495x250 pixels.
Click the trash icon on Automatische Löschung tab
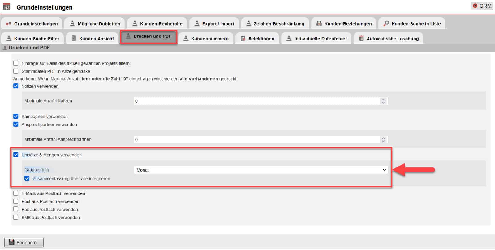pos(361,38)
